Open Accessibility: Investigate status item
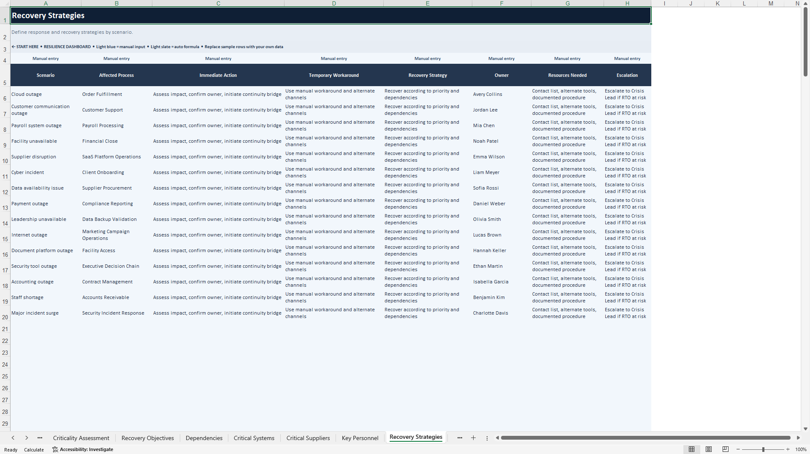 pos(83,449)
